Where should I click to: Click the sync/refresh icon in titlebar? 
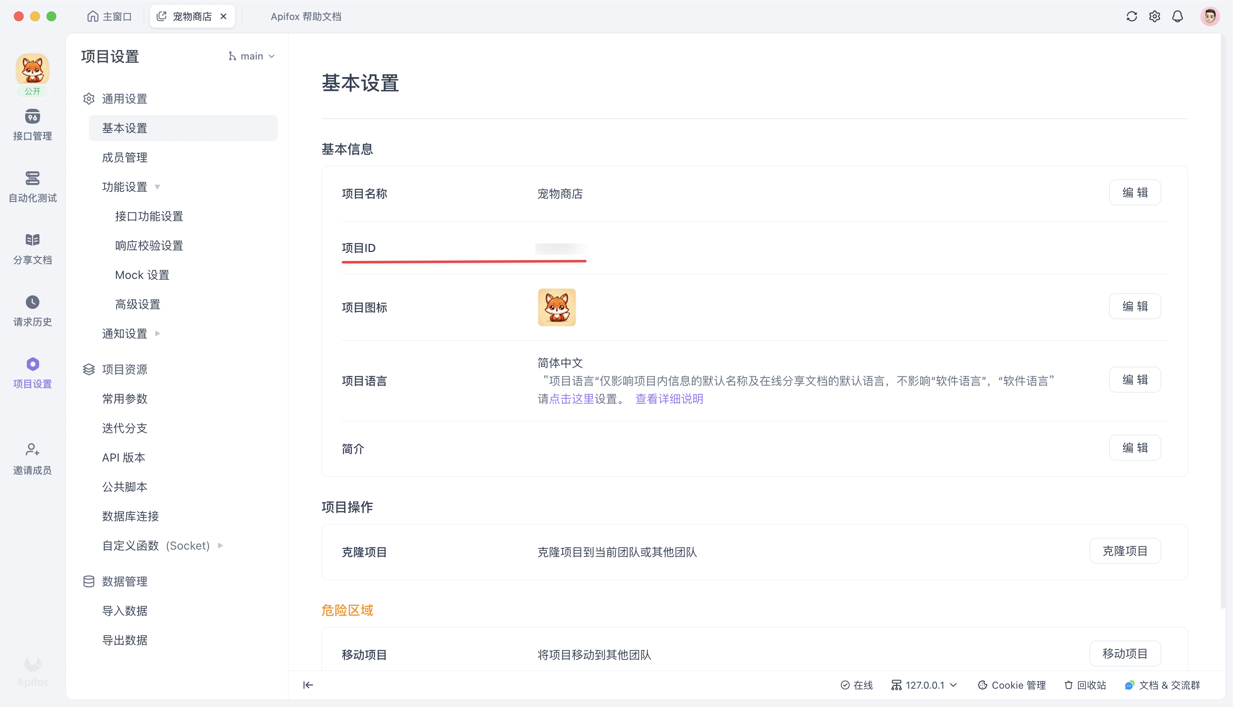point(1131,16)
